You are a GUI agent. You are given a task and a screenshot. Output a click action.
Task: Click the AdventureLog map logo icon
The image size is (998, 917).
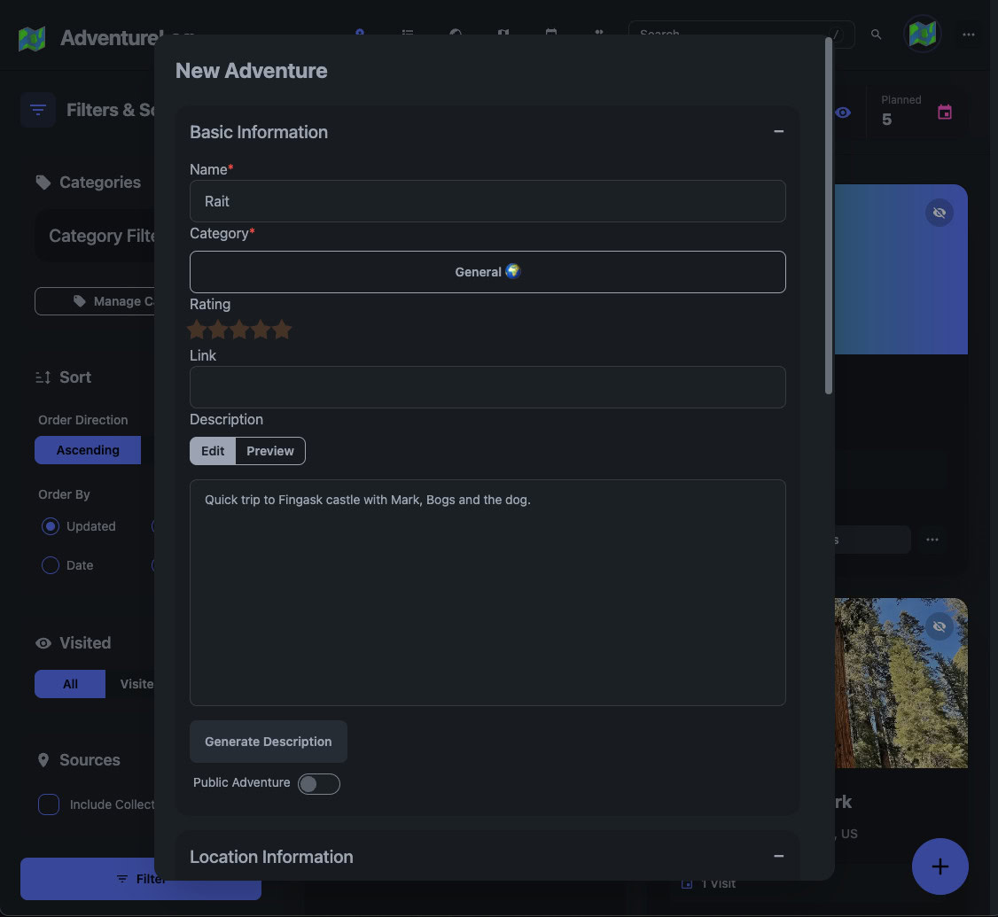[x=32, y=38]
